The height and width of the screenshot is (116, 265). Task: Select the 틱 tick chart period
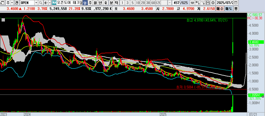click(x=116, y=3)
